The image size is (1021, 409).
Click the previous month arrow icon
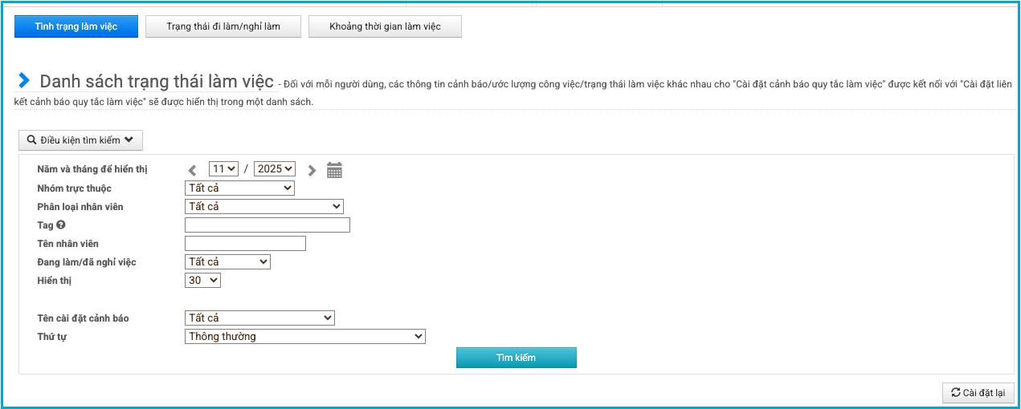pos(193,170)
